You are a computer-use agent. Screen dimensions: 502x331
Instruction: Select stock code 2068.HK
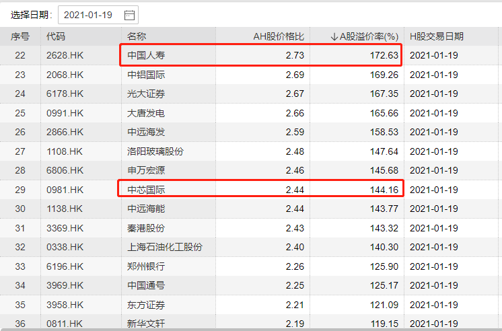[x=65, y=75]
